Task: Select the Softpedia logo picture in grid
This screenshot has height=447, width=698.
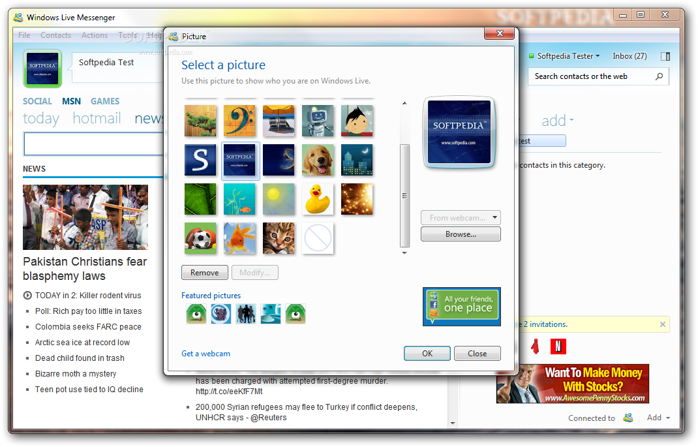Action: [x=239, y=160]
